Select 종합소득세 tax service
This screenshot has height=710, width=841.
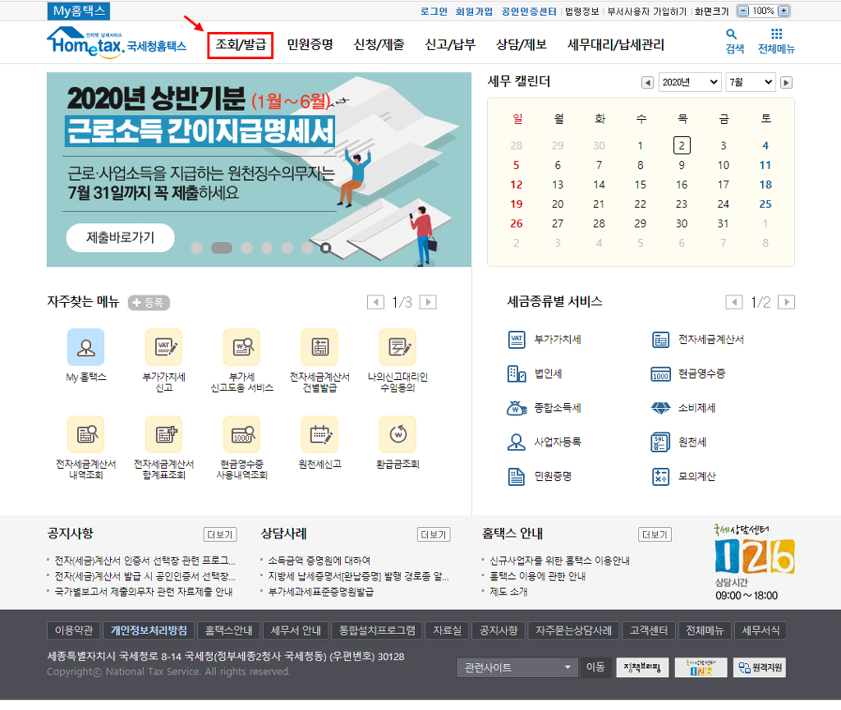[x=545, y=408]
